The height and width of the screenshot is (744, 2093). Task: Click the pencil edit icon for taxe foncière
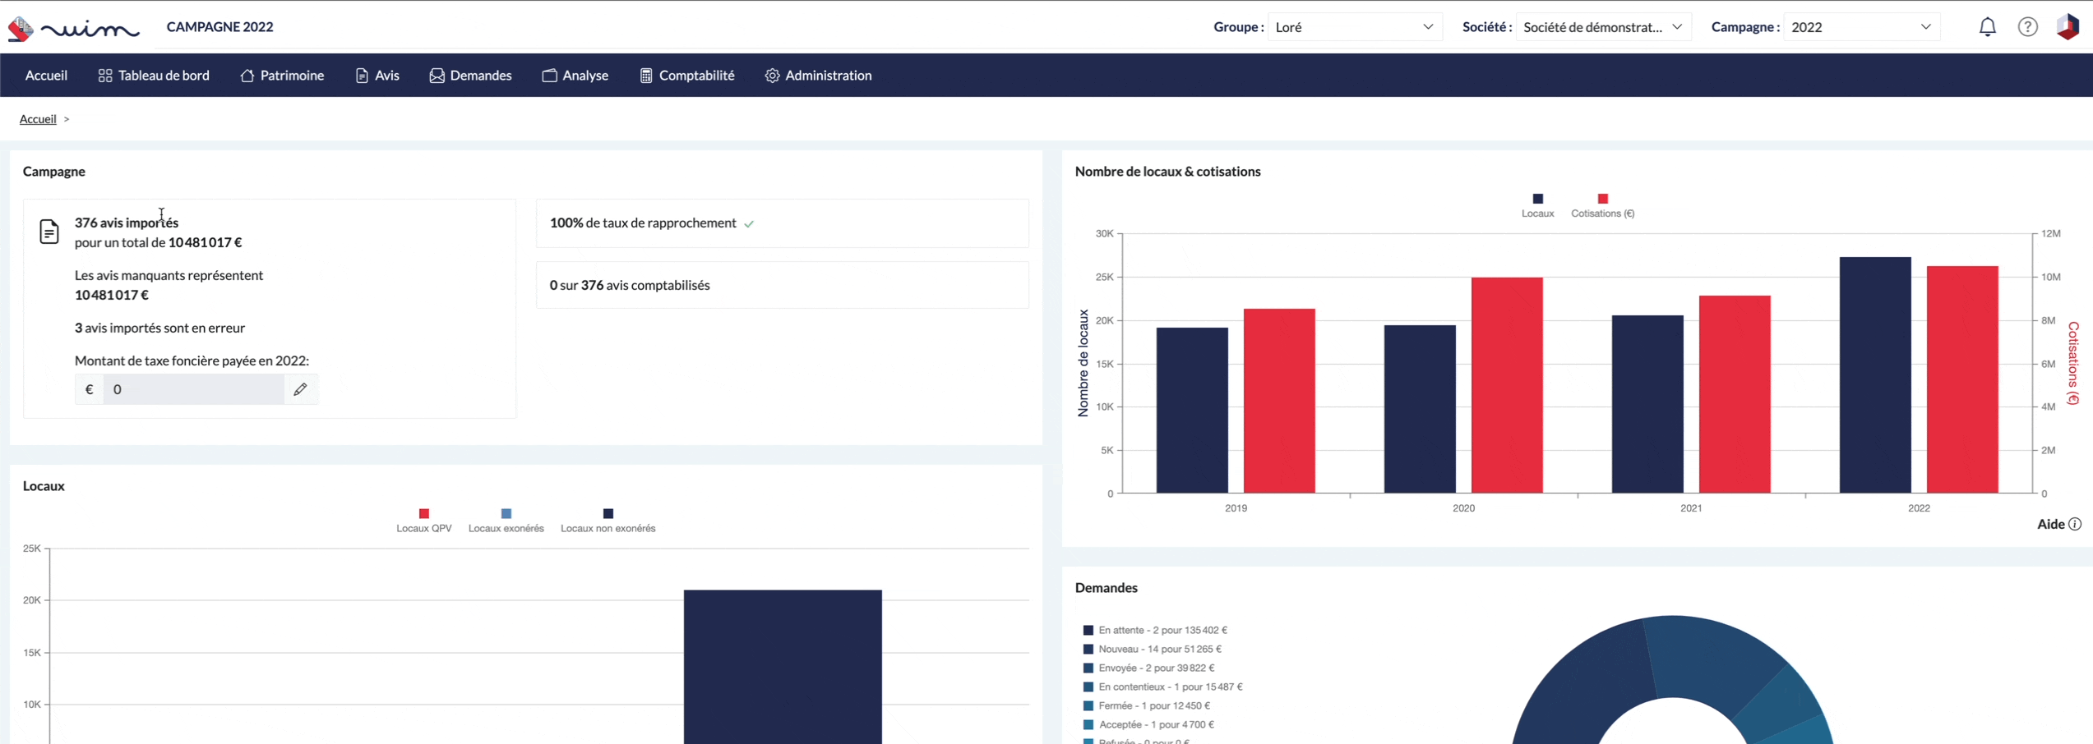[300, 389]
